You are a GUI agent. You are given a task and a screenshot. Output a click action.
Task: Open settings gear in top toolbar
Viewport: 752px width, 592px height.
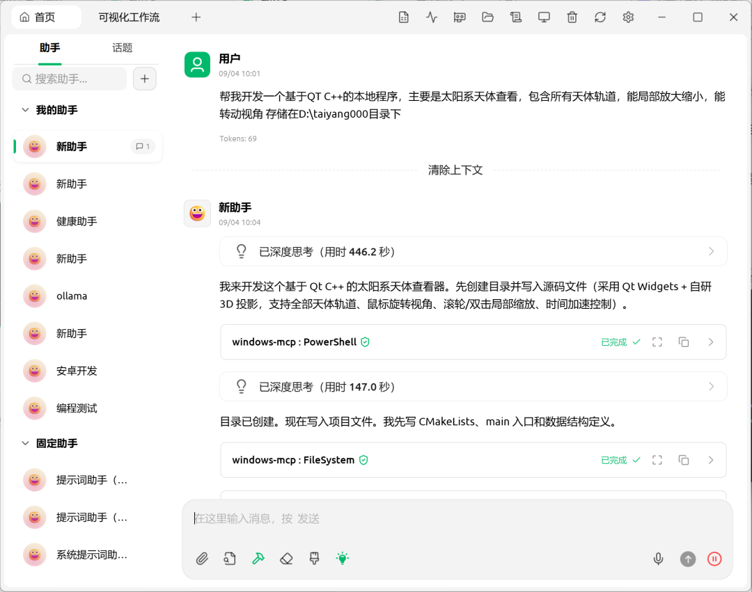coord(628,17)
